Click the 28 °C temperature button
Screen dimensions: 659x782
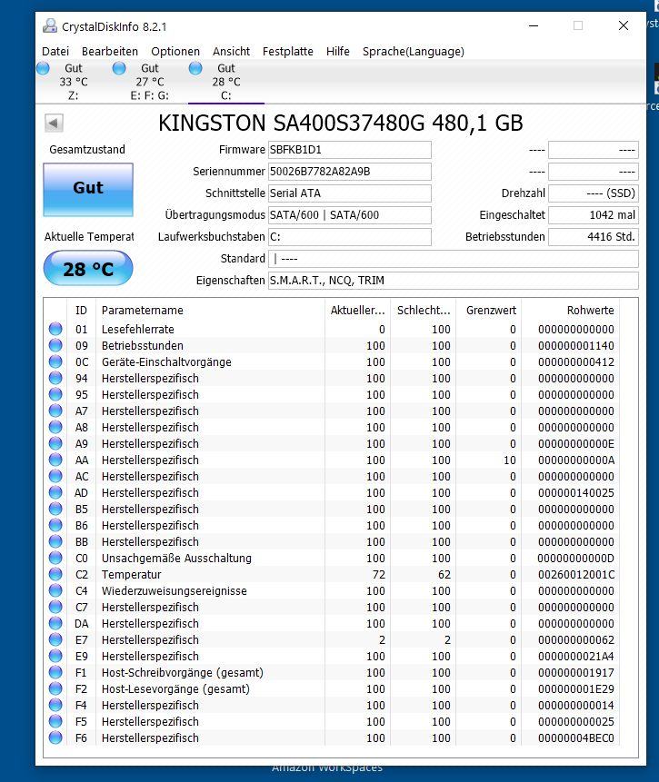point(88,268)
